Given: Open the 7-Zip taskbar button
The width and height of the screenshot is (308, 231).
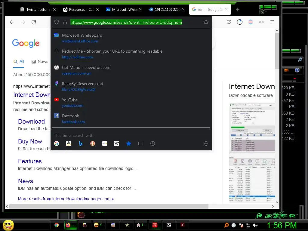Looking at the screenshot, I should coord(169,225).
